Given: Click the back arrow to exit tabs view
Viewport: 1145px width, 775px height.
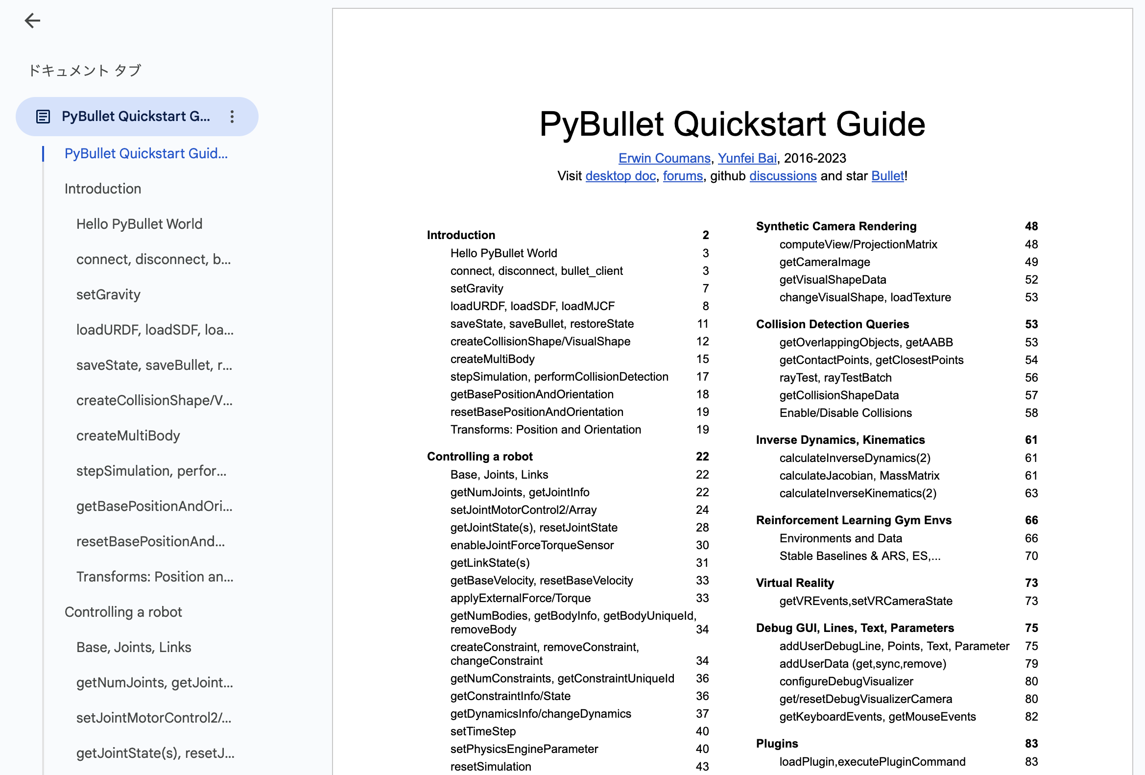Looking at the screenshot, I should [32, 21].
